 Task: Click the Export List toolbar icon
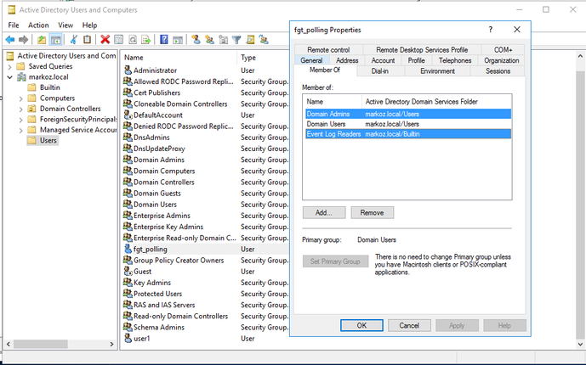145,40
